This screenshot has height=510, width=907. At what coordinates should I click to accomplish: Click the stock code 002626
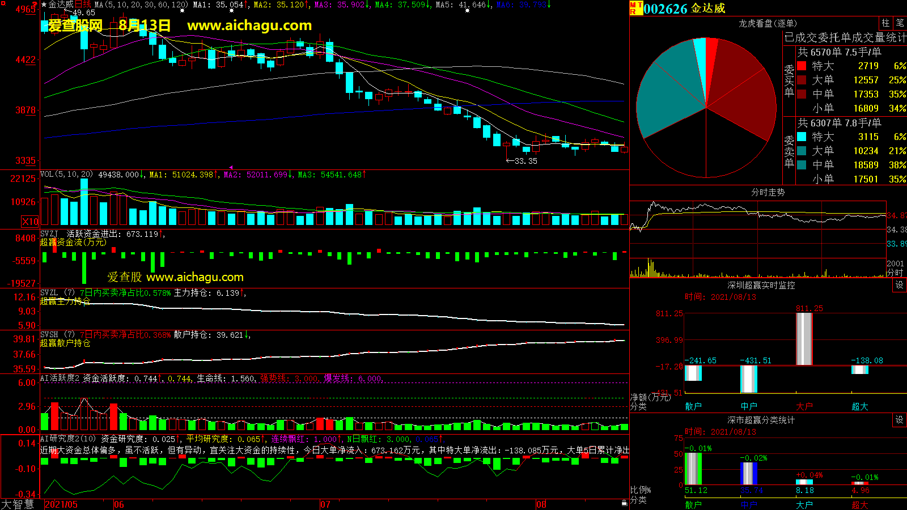[x=666, y=8]
